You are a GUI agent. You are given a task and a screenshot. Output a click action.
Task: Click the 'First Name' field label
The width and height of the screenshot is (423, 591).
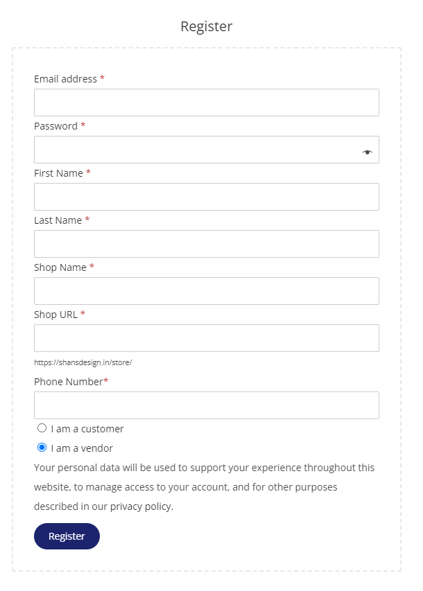[58, 173]
